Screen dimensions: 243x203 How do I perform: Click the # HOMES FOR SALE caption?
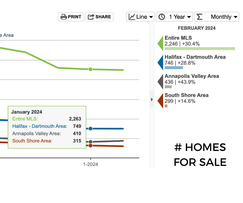point(200,155)
